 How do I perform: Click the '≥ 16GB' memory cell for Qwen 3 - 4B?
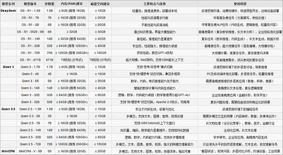coord(72,74)
